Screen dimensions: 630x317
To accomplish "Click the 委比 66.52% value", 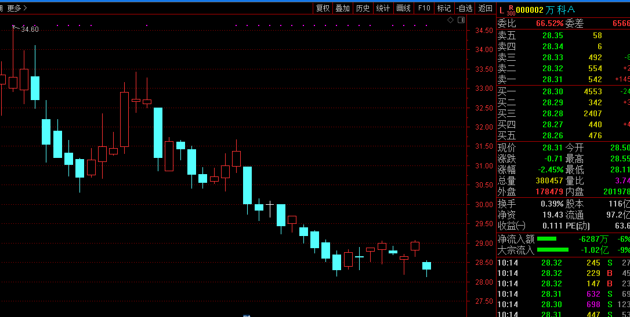I will point(549,24).
